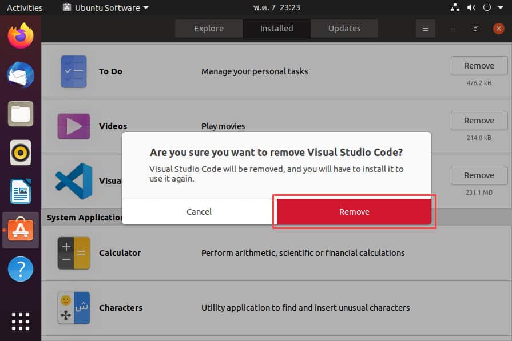
Task: Open the Help icon in dock
Action: pyautogui.click(x=21, y=268)
